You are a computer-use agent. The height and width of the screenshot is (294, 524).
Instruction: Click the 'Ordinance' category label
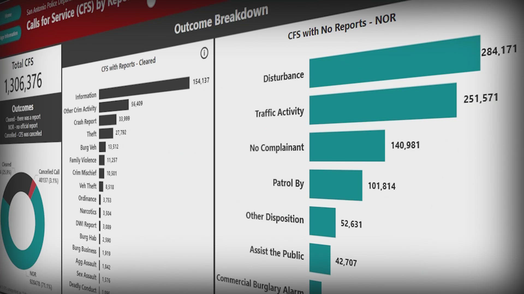[x=87, y=198]
